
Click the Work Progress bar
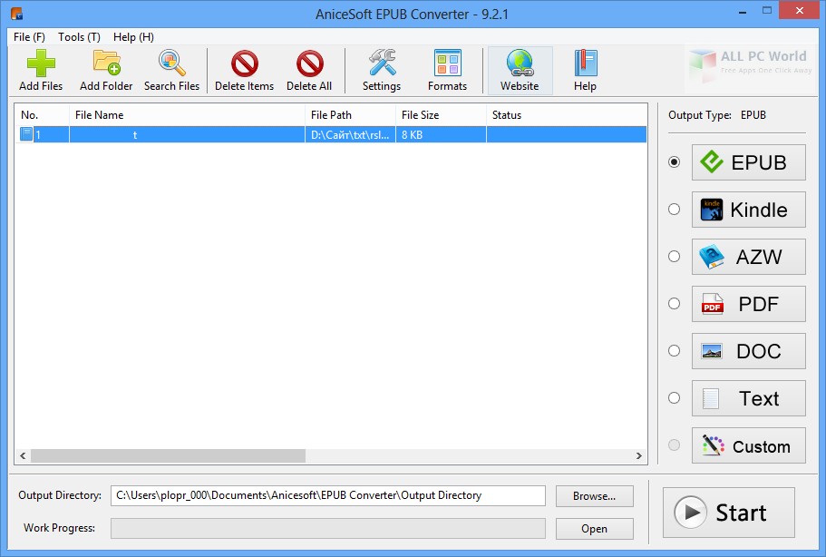[328, 529]
